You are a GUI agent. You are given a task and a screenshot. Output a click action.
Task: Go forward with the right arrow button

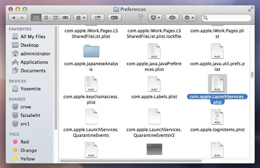click(22, 18)
